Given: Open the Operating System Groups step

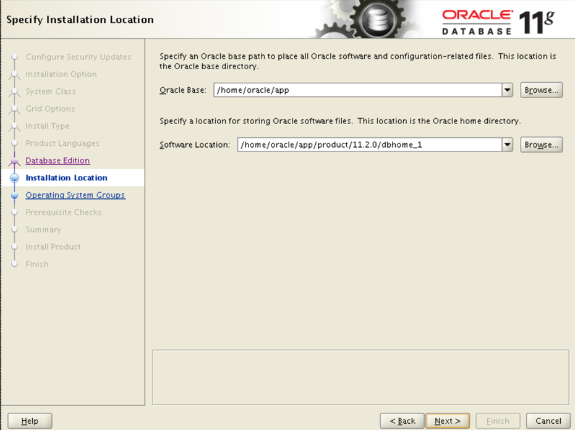Looking at the screenshot, I should point(75,195).
